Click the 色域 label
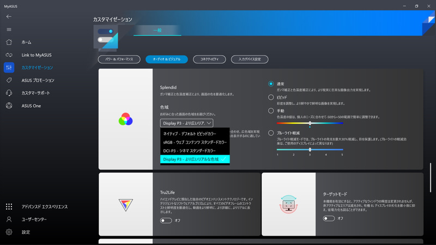 point(165,107)
